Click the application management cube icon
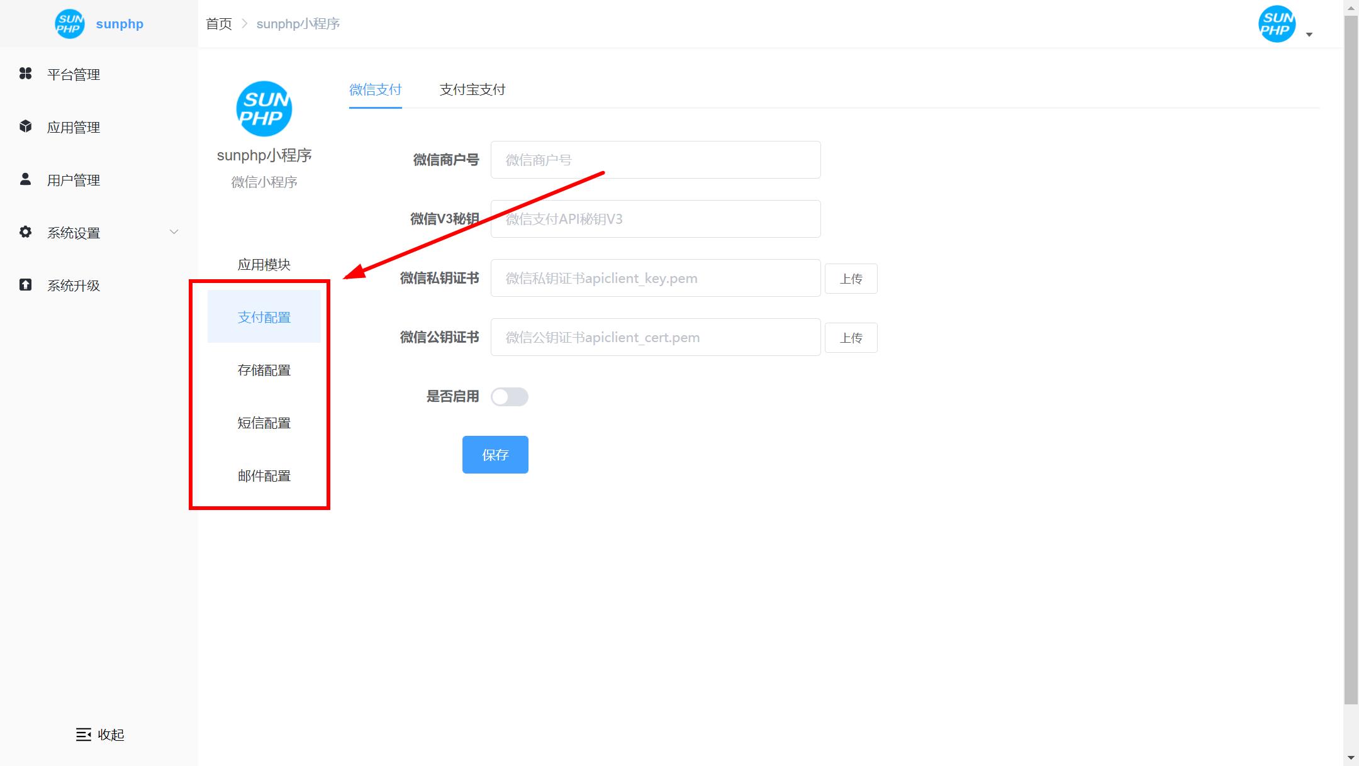The width and height of the screenshot is (1359, 766). (x=25, y=126)
